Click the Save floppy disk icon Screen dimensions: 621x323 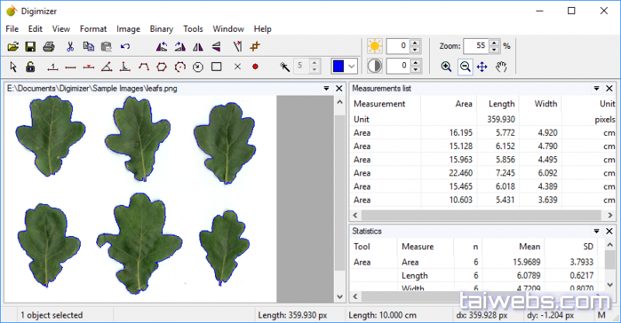(x=31, y=47)
